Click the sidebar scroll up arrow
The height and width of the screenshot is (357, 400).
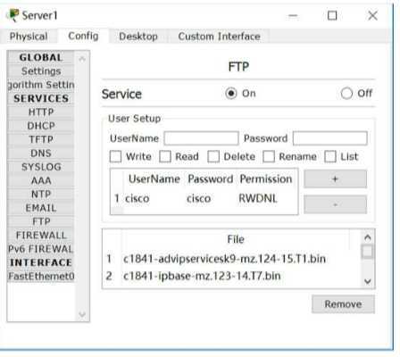click(x=82, y=59)
